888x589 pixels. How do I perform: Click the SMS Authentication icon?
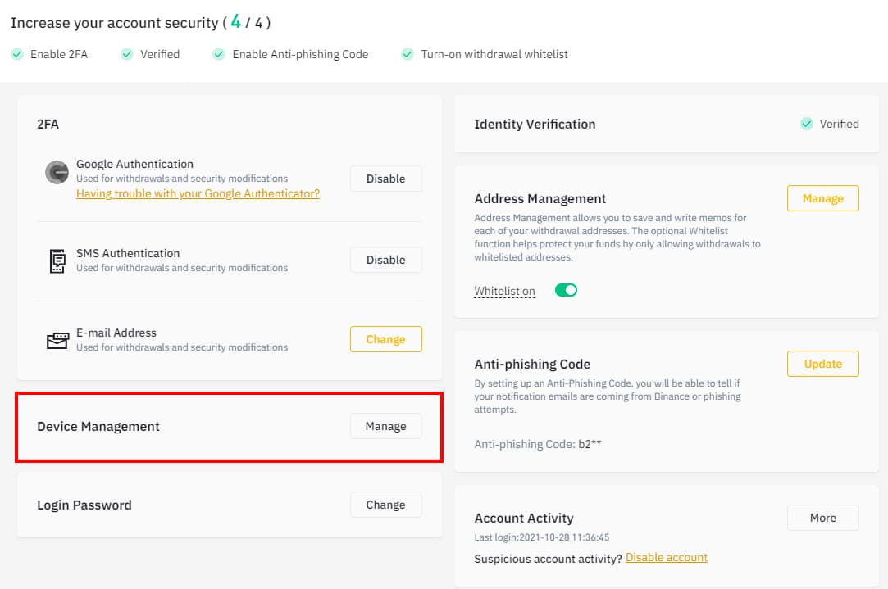[x=57, y=261]
